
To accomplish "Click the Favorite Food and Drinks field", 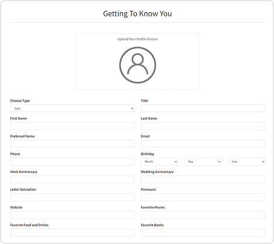I will (72, 233).
